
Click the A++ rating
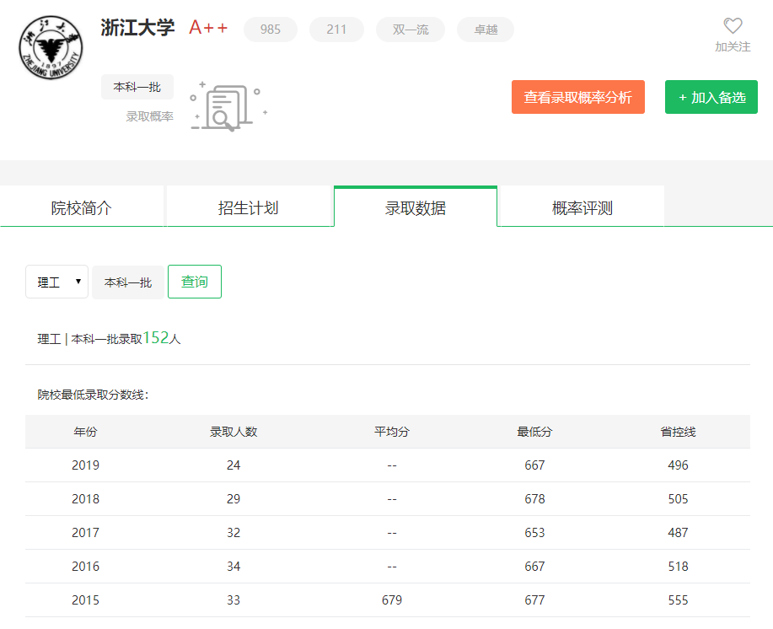point(208,28)
